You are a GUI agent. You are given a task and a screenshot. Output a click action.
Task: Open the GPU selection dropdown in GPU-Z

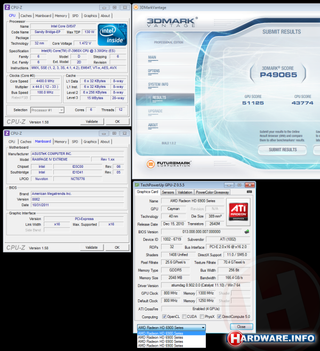click(171, 328)
